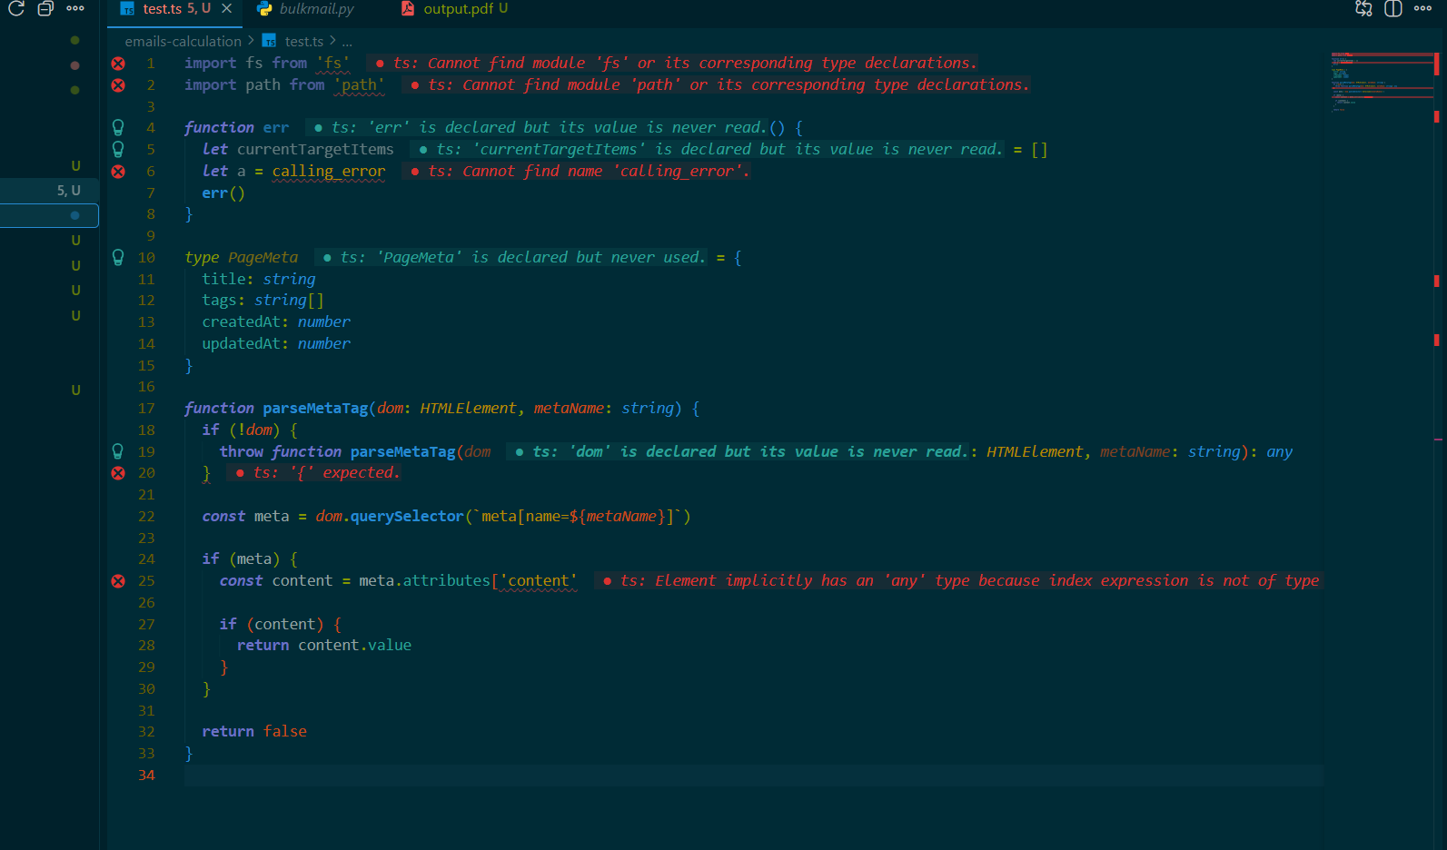Click the 'content' index string on line 25

[x=539, y=580]
